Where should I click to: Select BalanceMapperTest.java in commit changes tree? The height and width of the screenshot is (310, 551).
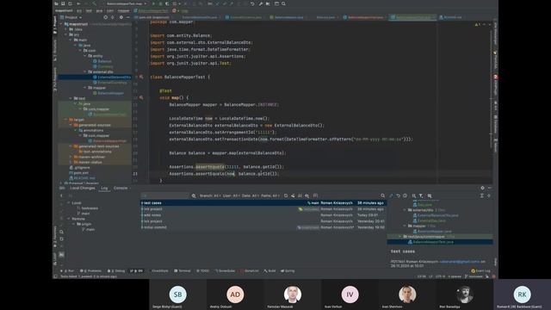pos(440,242)
